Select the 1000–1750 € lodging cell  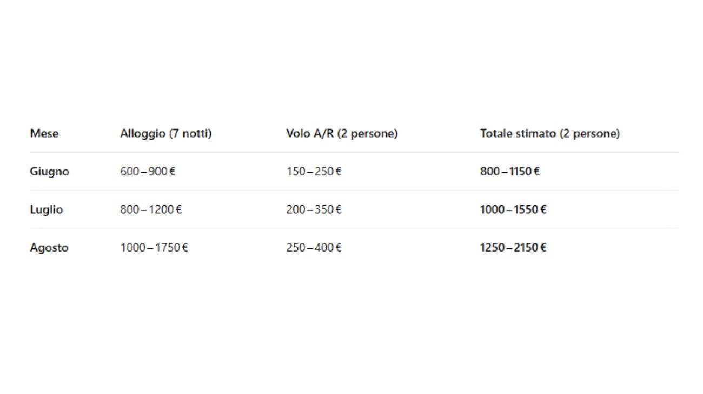click(x=154, y=248)
